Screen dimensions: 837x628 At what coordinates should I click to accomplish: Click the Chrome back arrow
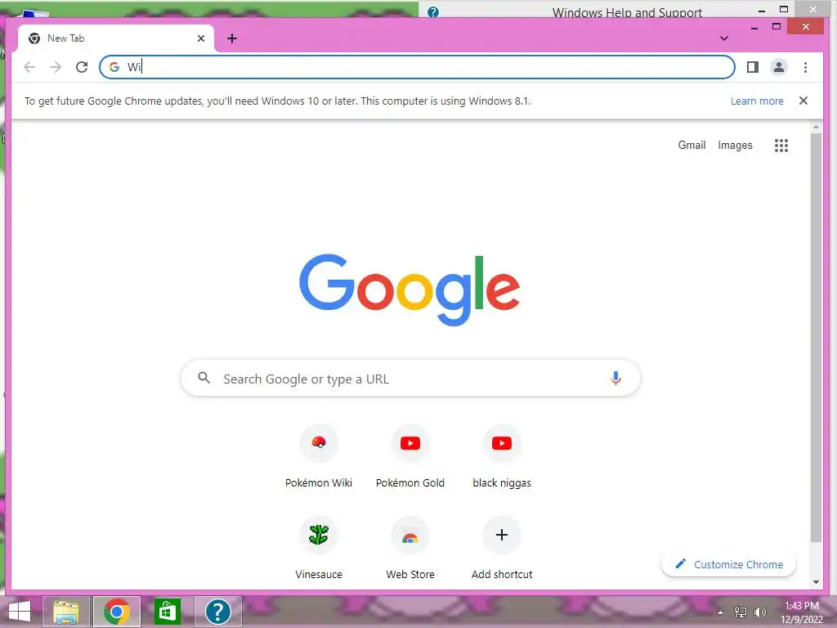click(x=29, y=67)
